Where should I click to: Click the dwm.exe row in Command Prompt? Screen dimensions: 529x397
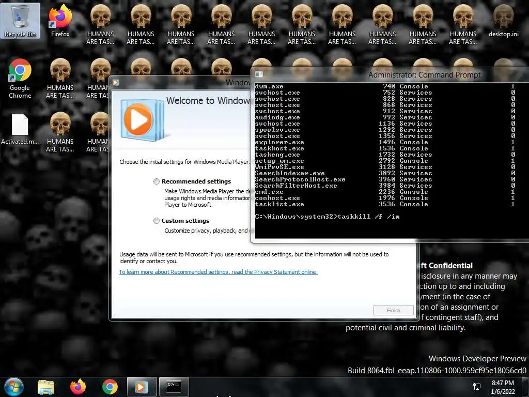(385, 86)
